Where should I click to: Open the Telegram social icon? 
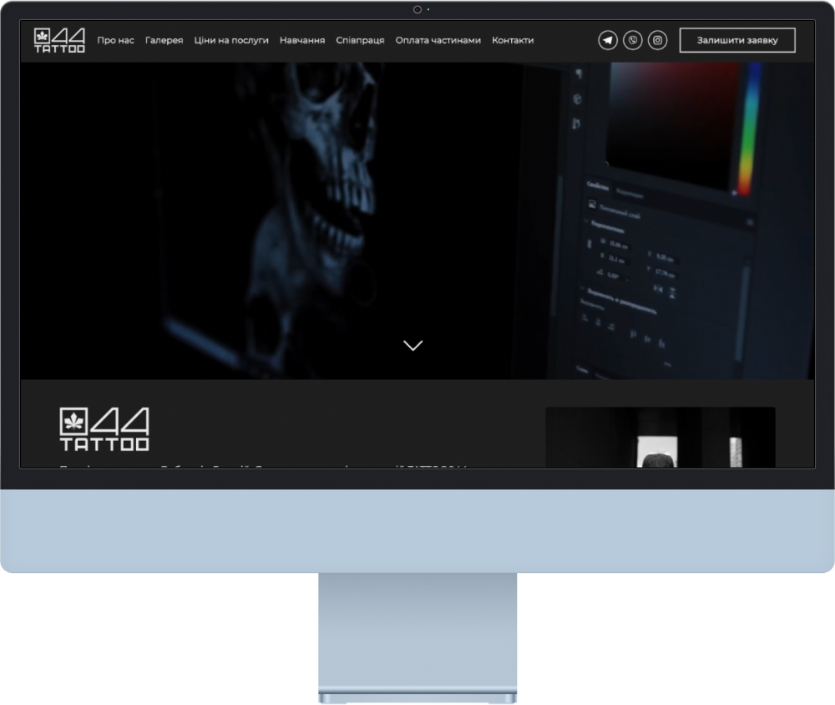coord(608,40)
